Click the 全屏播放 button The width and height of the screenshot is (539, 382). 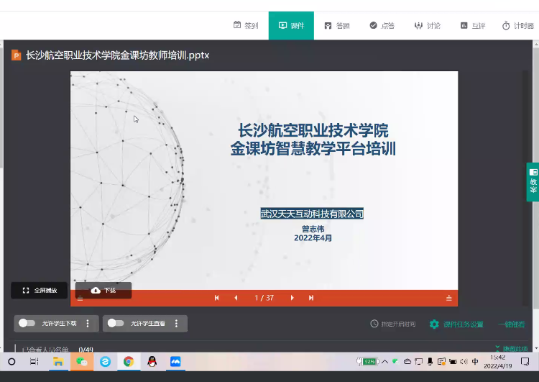39,291
